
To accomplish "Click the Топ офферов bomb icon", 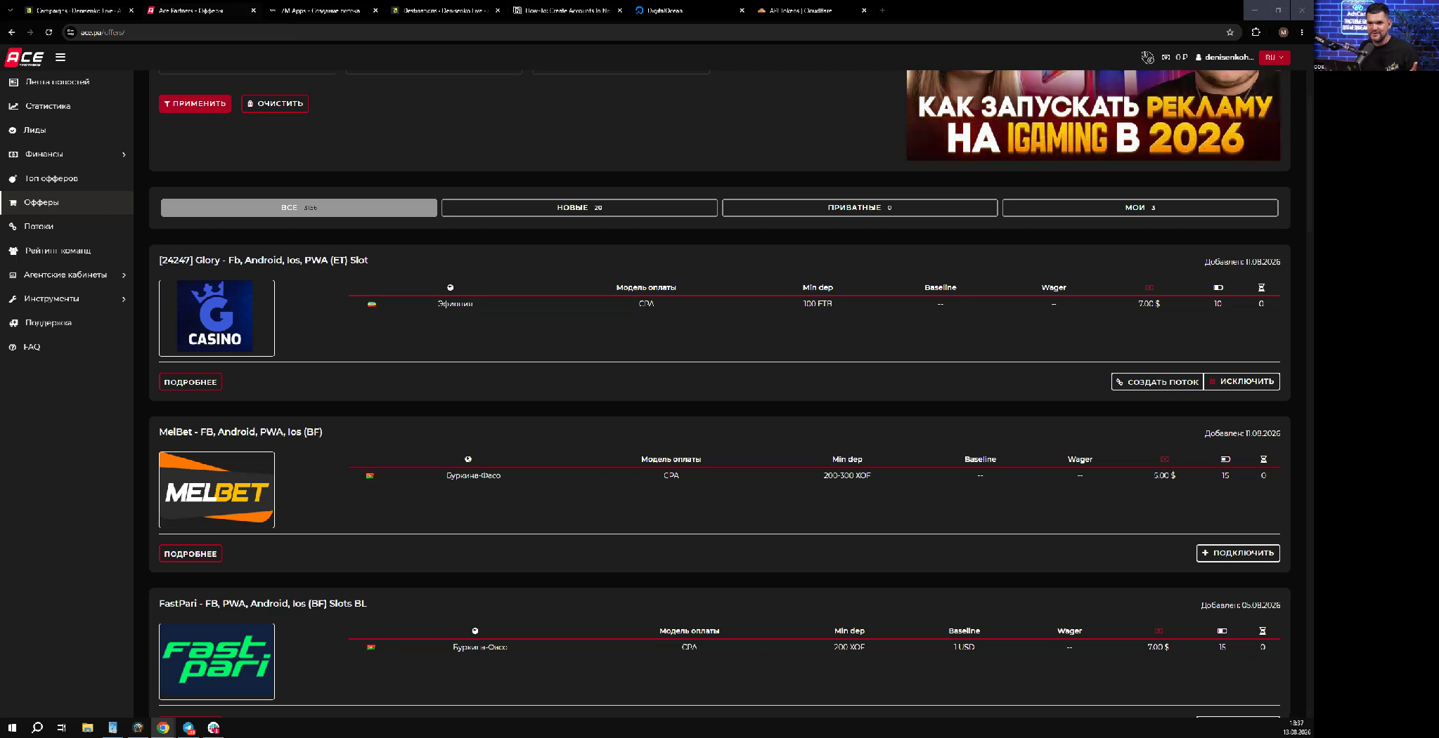I will (13, 178).
